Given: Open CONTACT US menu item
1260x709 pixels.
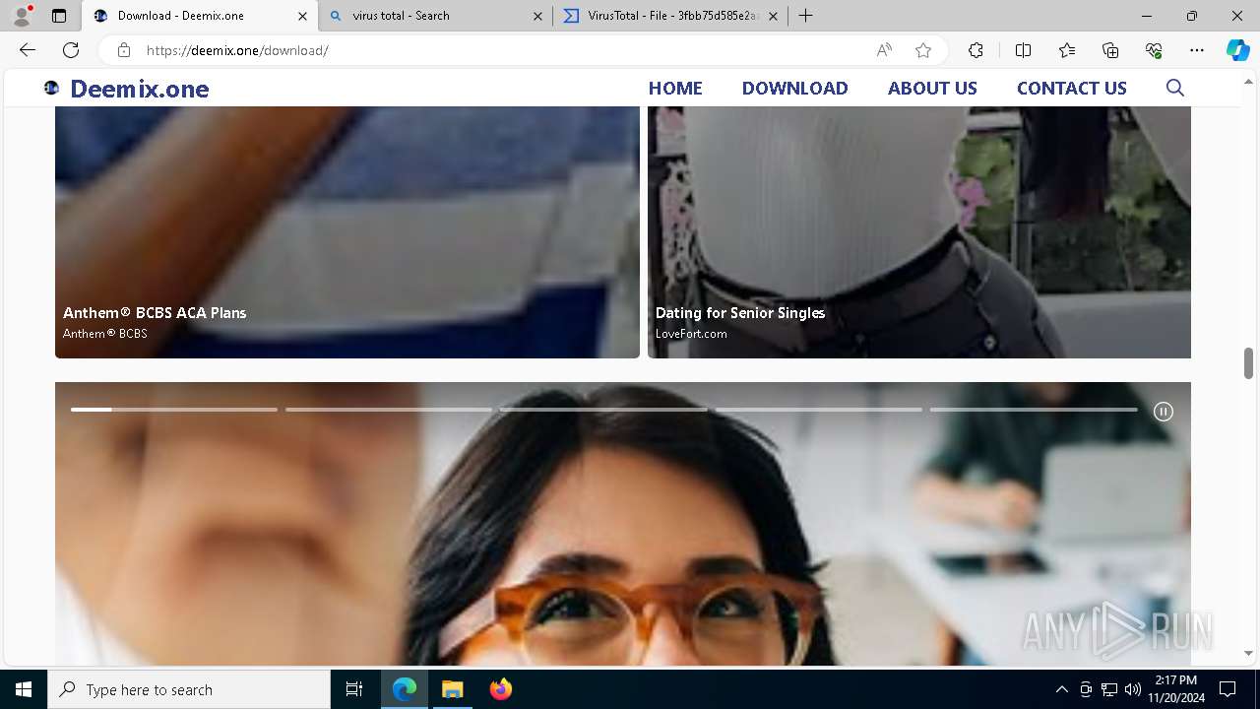Looking at the screenshot, I should [x=1071, y=88].
